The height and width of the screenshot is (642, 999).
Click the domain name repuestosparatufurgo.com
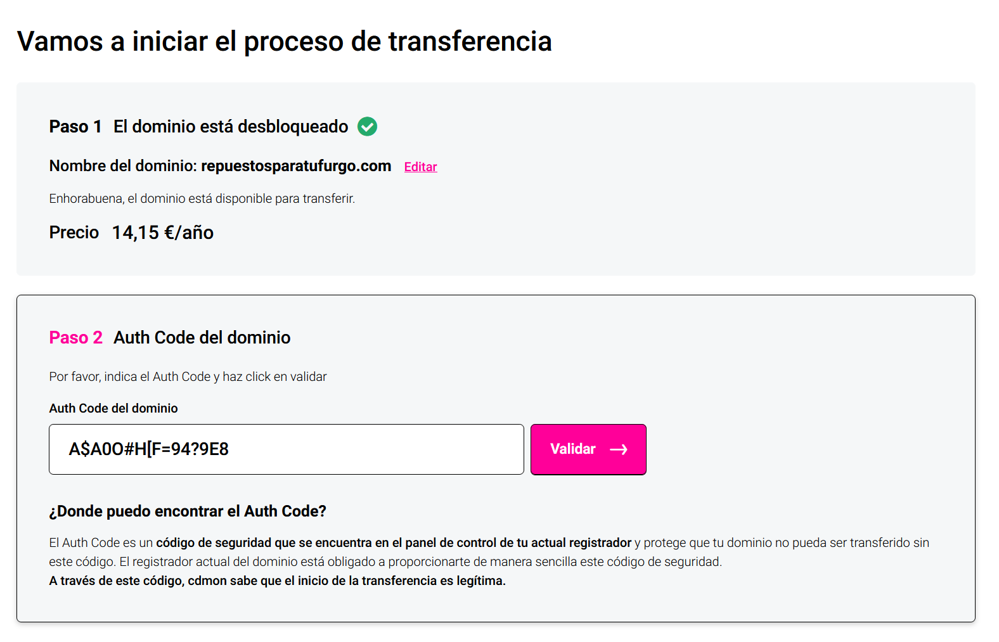(296, 166)
